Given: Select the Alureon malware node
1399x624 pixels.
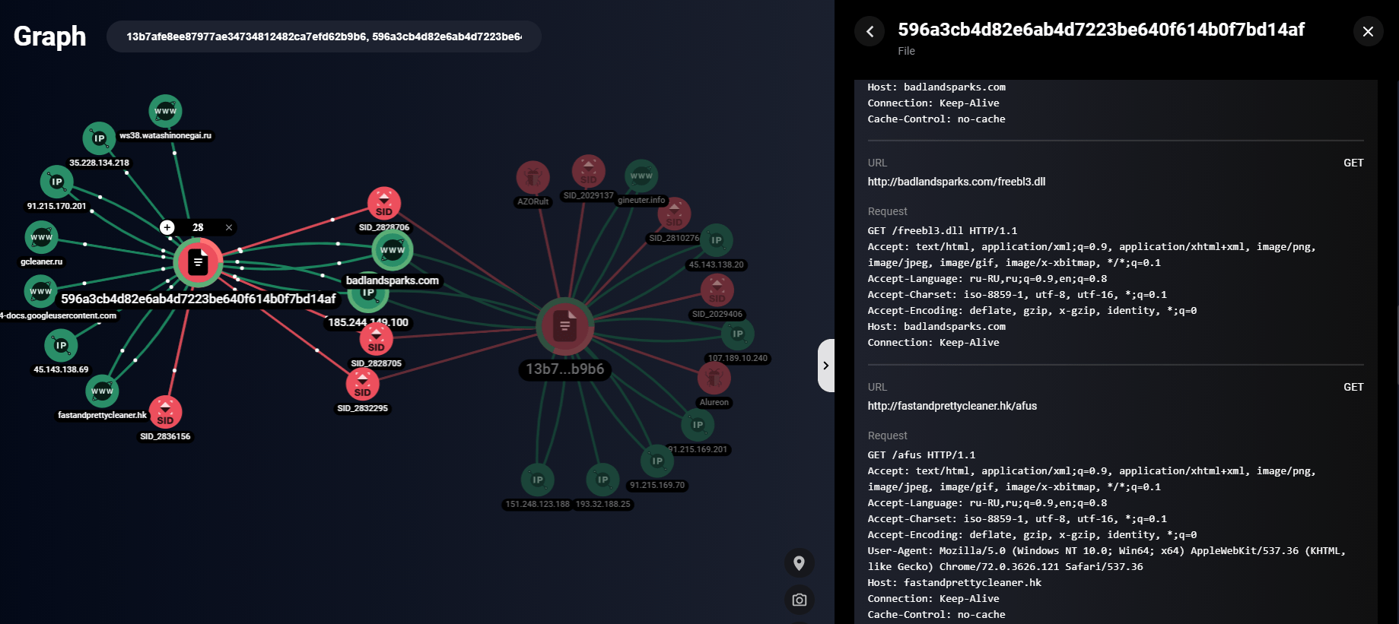Looking at the screenshot, I should tap(714, 378).
